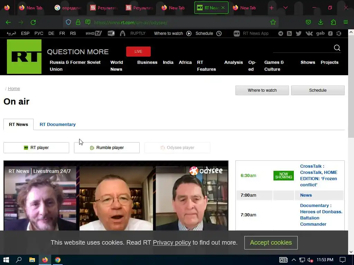Open the India section
This screenshot has height=265, width=354.
coord(168,62)
